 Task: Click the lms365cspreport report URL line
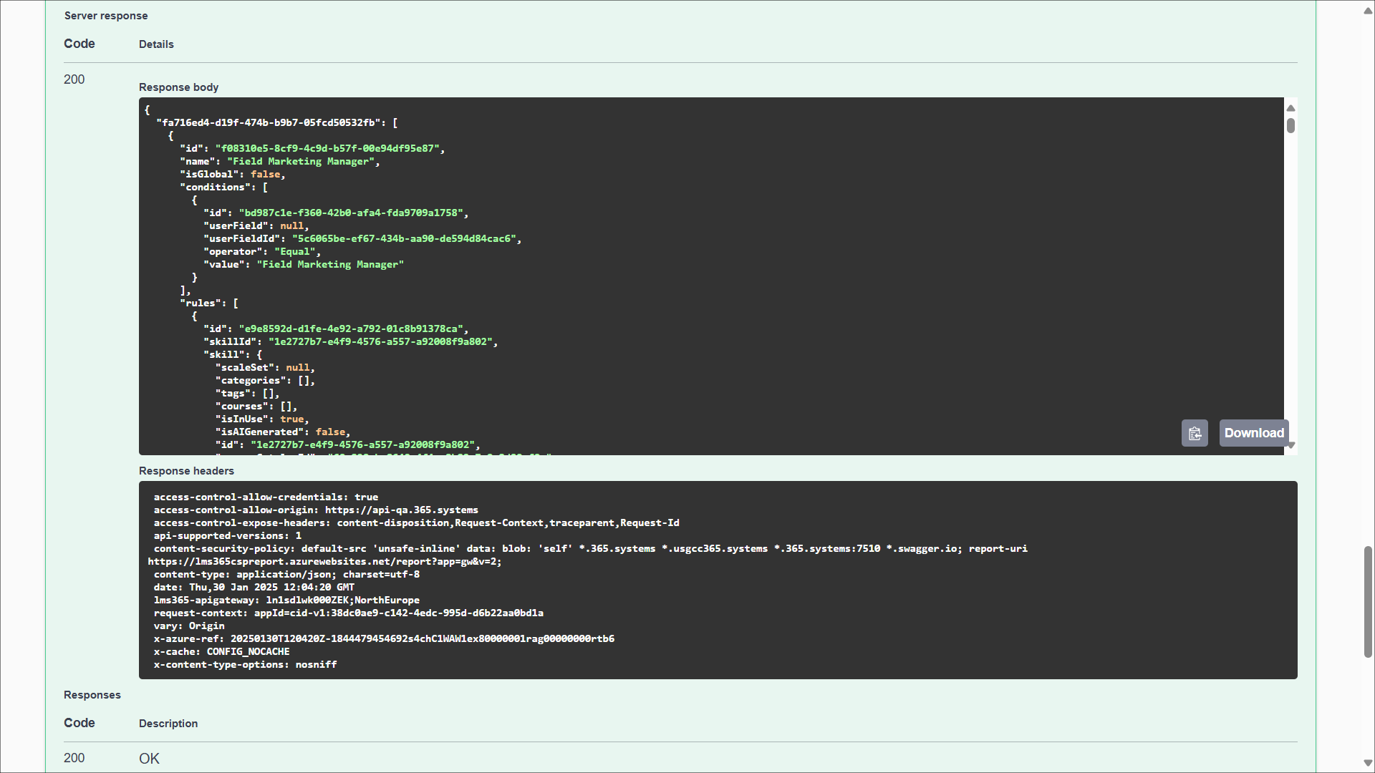click(324, 562)
